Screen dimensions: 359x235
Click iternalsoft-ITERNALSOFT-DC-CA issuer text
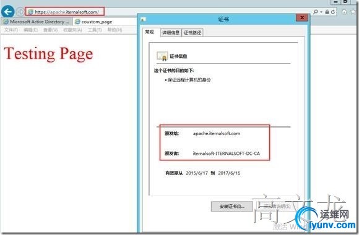tap(226, 154)
